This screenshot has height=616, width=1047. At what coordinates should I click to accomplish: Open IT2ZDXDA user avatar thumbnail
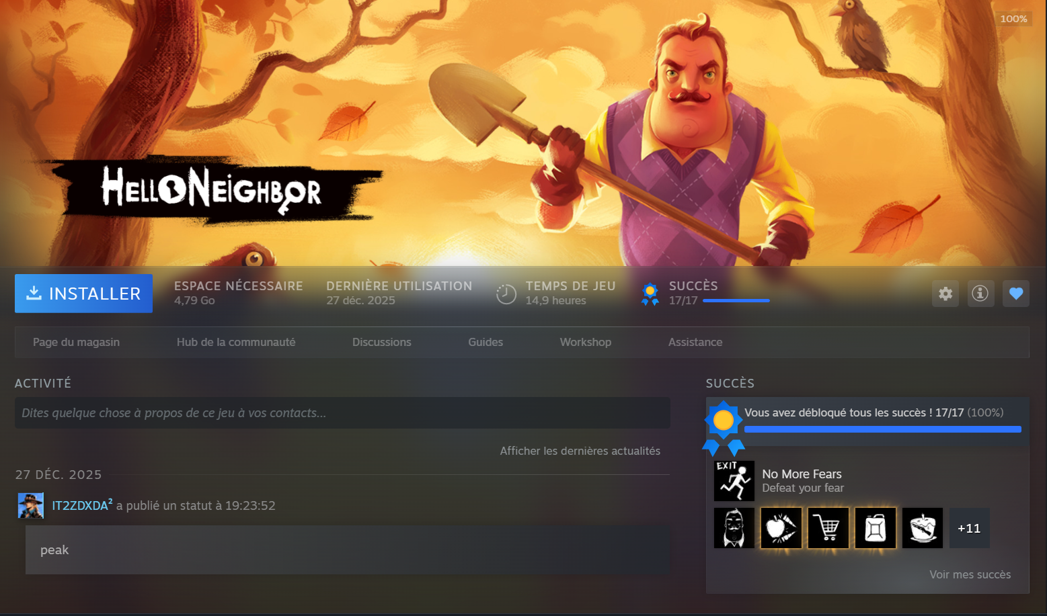(x=31, y=505)
